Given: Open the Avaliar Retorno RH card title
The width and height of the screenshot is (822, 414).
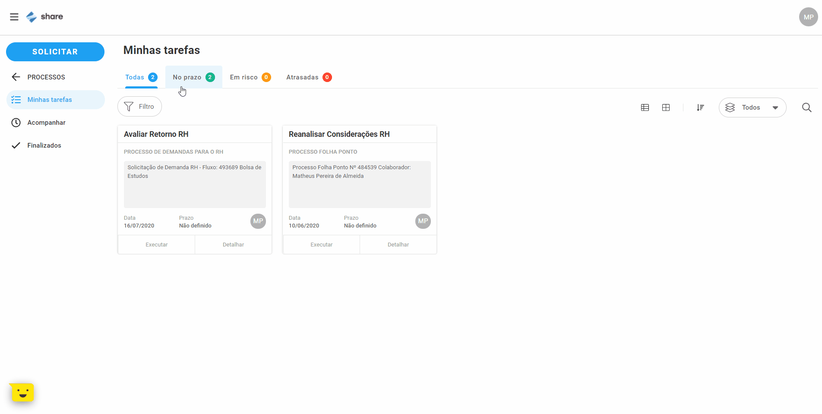Looking at the screenshot, I should (x=156, y=134).
